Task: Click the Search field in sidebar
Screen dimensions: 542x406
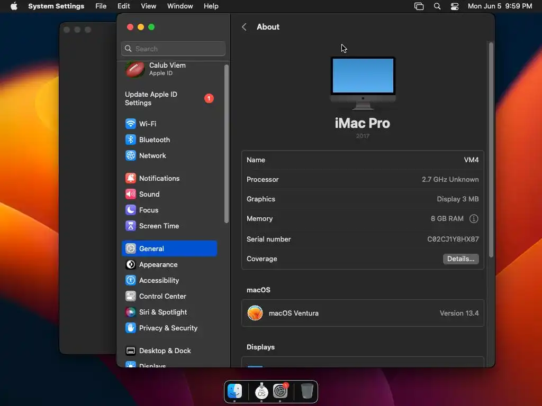Action: coord(173,49)
